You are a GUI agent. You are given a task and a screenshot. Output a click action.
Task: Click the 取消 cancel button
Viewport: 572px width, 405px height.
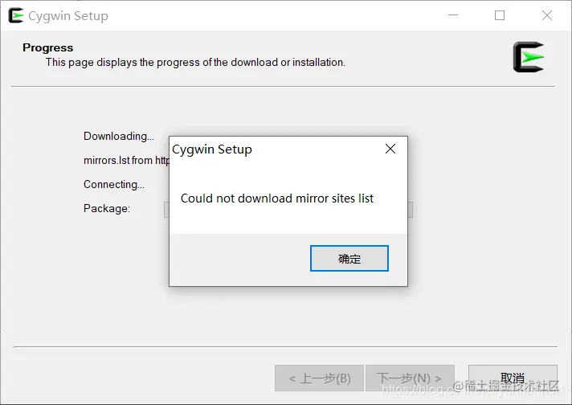click(513, 378)
